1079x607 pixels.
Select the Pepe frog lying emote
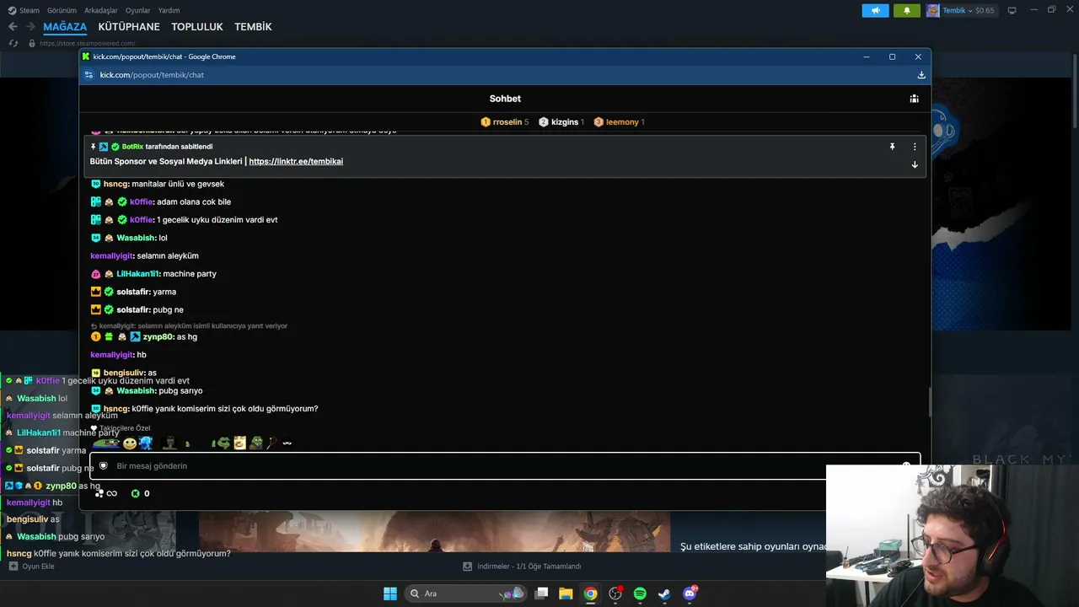[x=106, y=443]
